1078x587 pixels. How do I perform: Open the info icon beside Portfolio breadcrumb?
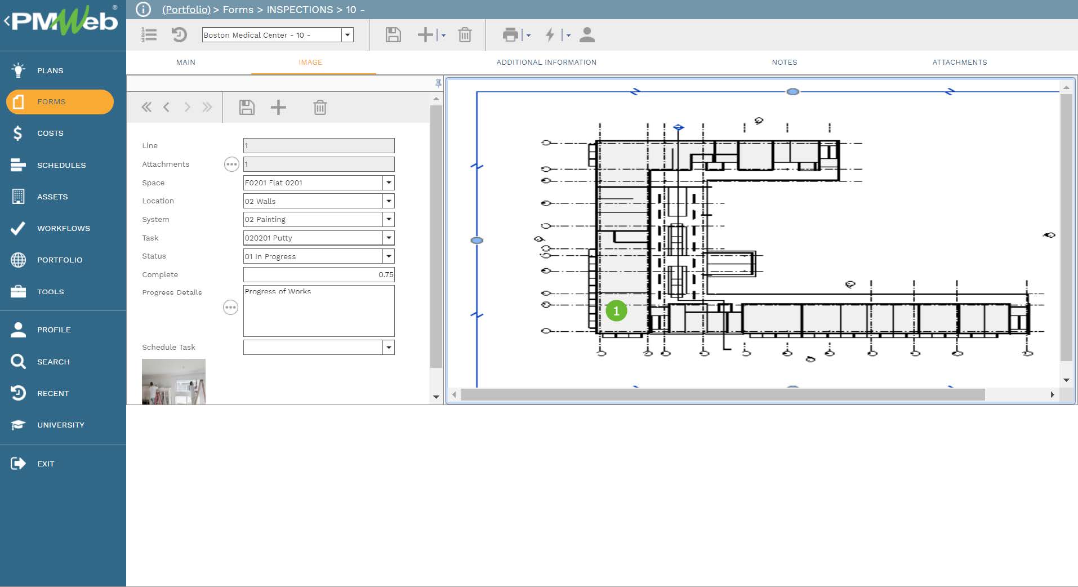click(x=143, y=10)
